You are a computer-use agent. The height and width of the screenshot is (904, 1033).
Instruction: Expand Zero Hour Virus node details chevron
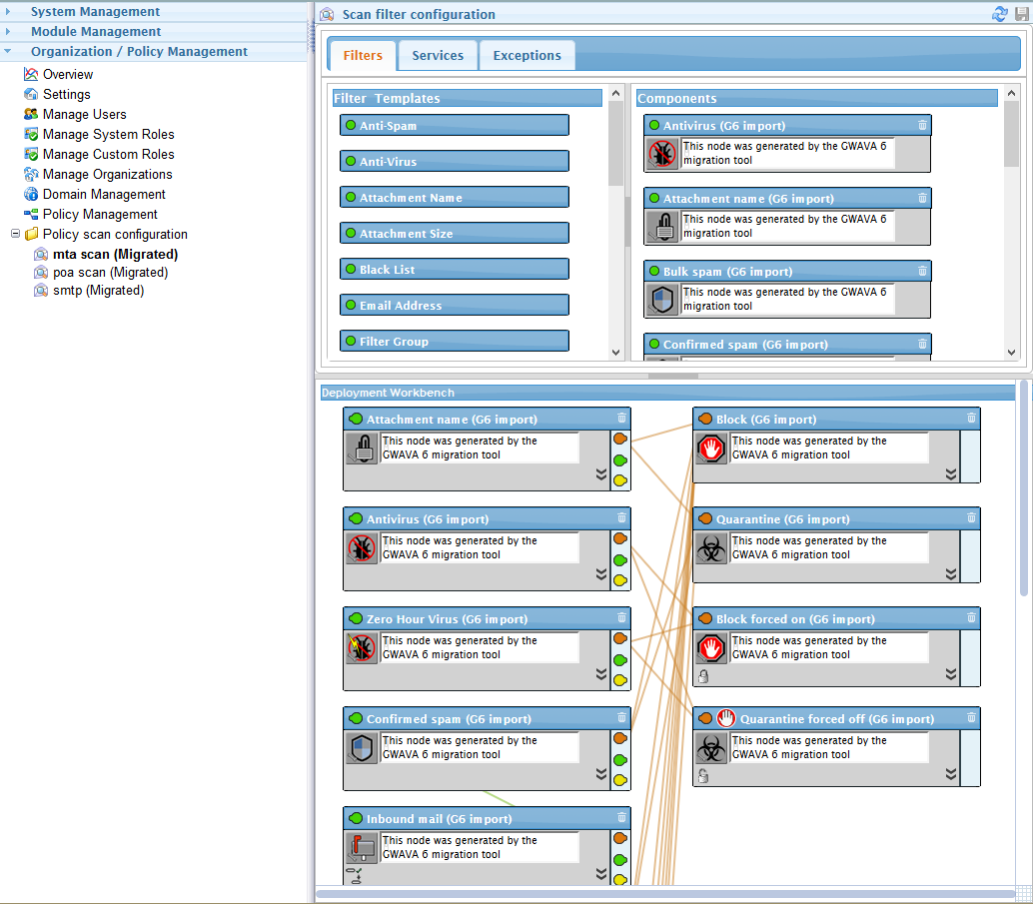point(600,674)
